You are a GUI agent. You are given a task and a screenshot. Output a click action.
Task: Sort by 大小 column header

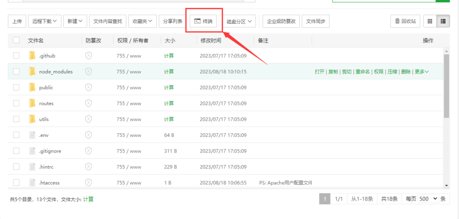[170, 40]
